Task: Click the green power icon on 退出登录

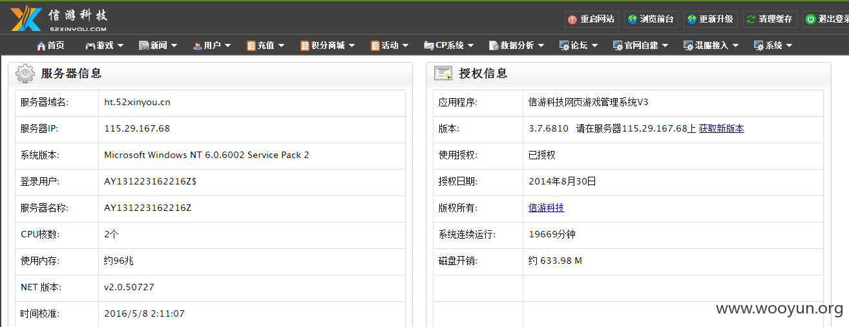Action: coord(810,19)
